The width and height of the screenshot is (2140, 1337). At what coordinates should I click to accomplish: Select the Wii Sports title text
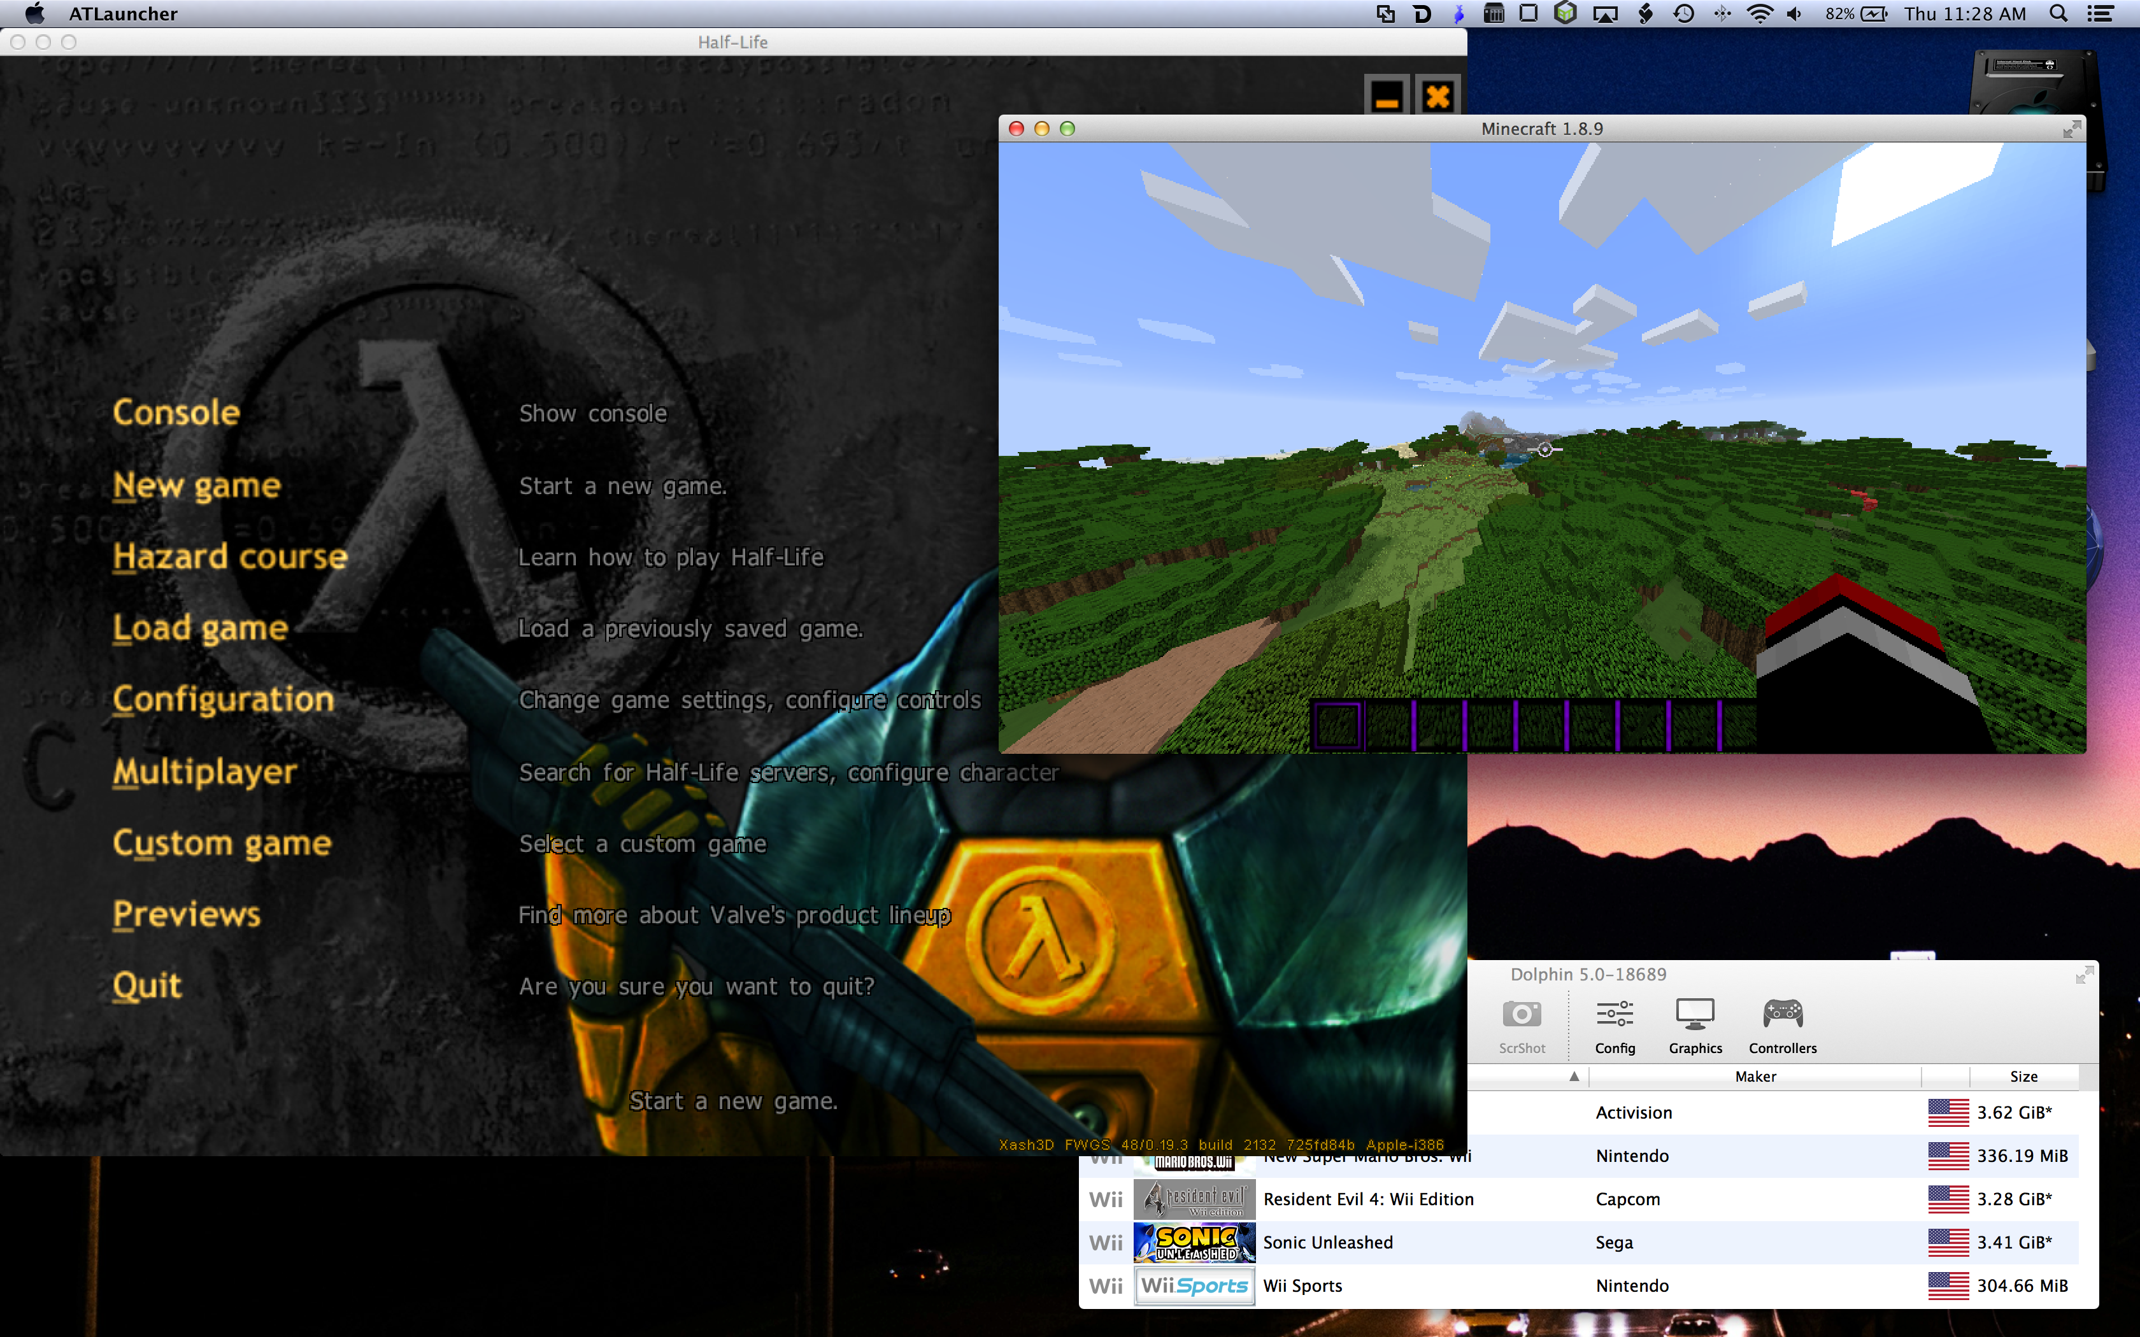tap(1302, 1285)
